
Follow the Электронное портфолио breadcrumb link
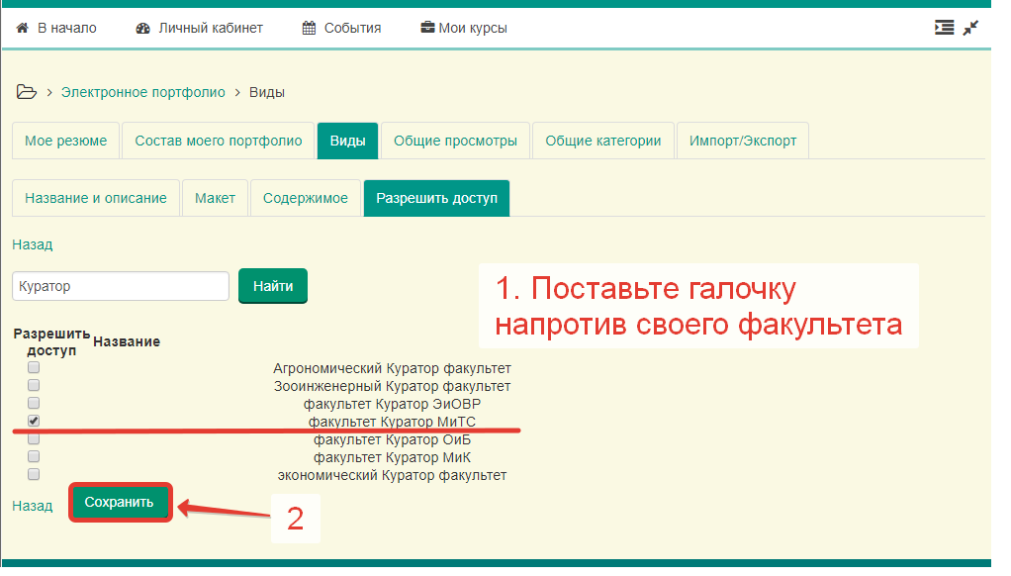[x=142, y=92]
